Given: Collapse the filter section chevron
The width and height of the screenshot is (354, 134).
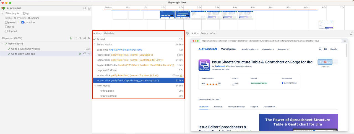Looking at the screenshot, I should 2,13.
